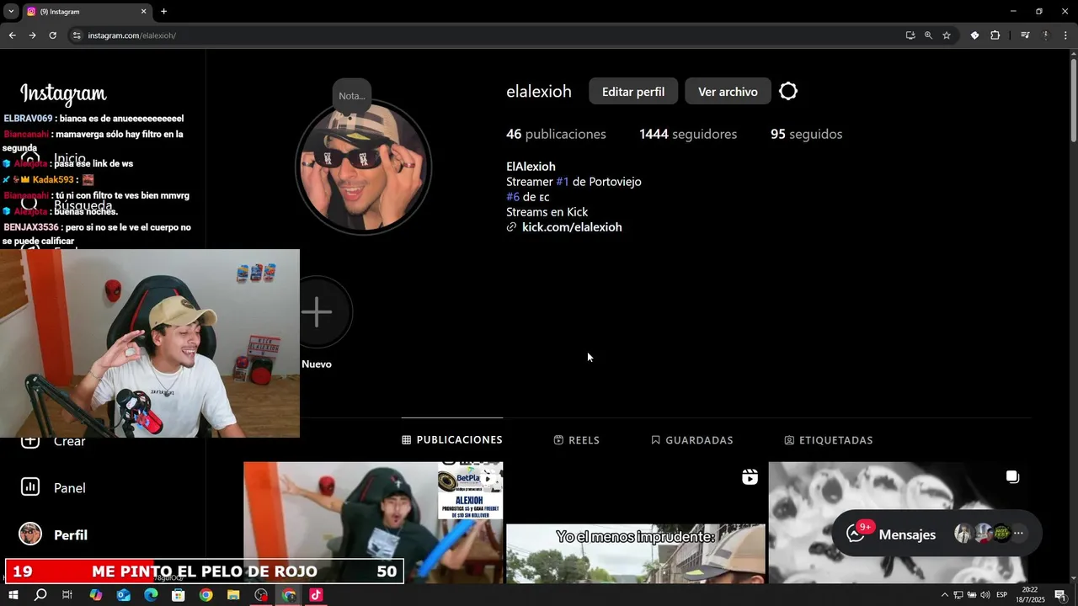1078x606 pixels.
Task: Open the Chrome three-dots menu
Action: [x=1065, y=35]
